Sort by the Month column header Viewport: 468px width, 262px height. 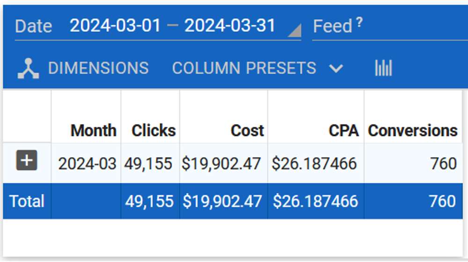click(94, 130)
